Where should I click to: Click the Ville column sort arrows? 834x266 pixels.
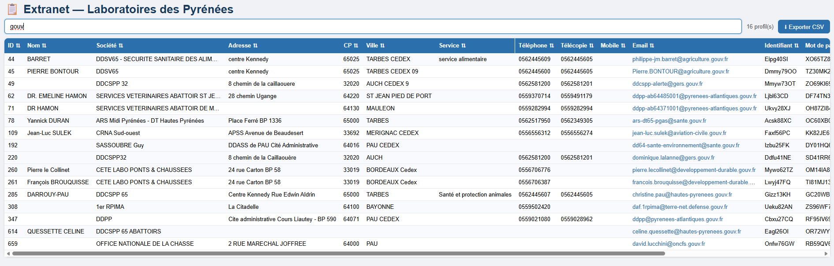(382, 46)
